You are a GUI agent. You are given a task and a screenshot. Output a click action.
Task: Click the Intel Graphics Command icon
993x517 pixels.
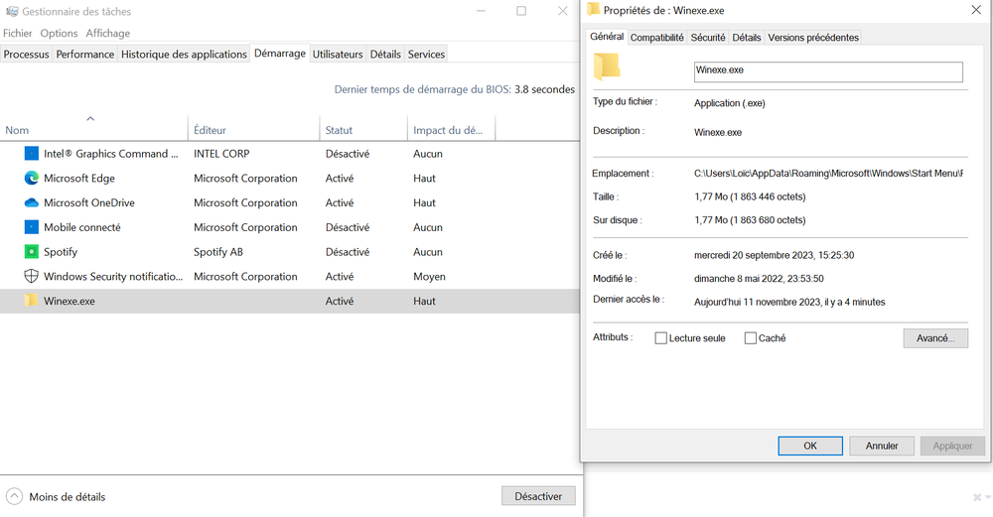pos(31,154)
